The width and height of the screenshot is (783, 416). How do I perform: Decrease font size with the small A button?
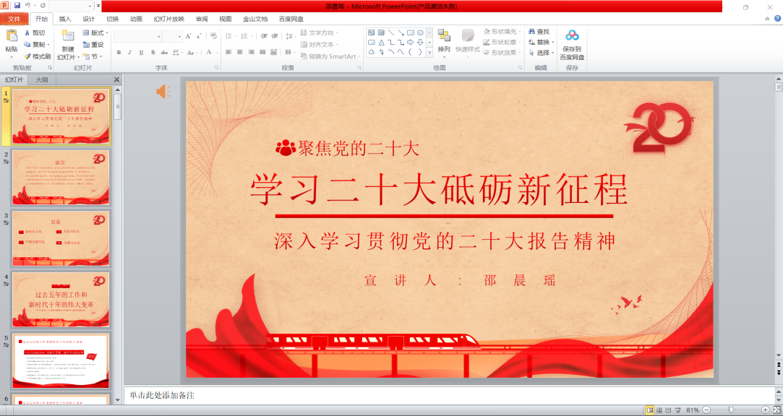(x=199, y=36)
